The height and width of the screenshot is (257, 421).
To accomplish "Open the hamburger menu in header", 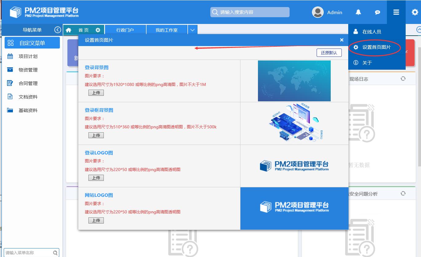I will pyautogui.click(x=396, y=12).
